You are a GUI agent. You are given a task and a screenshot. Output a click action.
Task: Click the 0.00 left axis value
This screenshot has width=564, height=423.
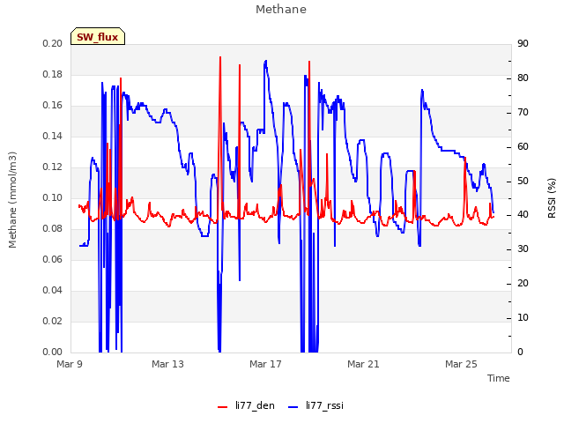point(53,352)
